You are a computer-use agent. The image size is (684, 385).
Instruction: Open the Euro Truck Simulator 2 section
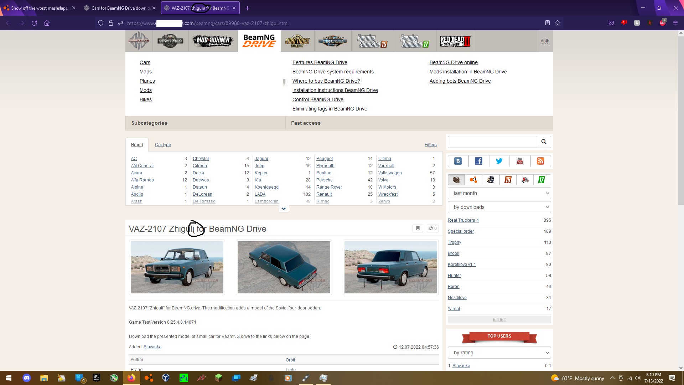pyautogui.click(x=297, y=41)
